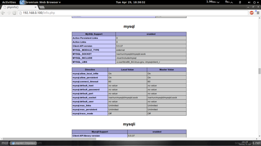Click the browser forward arrow
The image size is (261, 146).
click(x=9, y=13)
